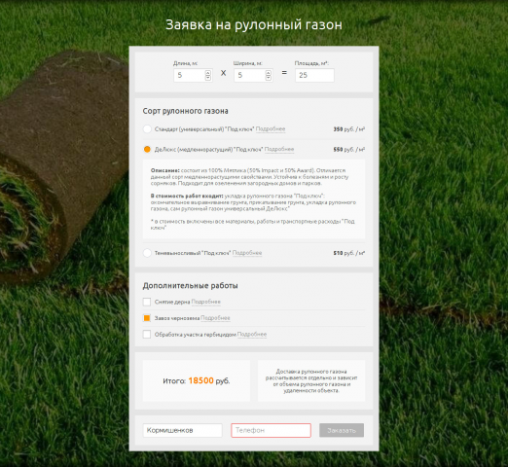The height and width of the screenshot is (467, 508).
Task: Enable Обработка участка гербицидом checkbox
Action: point(147,335)
